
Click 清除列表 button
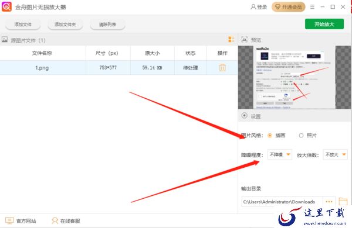[107, 25]
